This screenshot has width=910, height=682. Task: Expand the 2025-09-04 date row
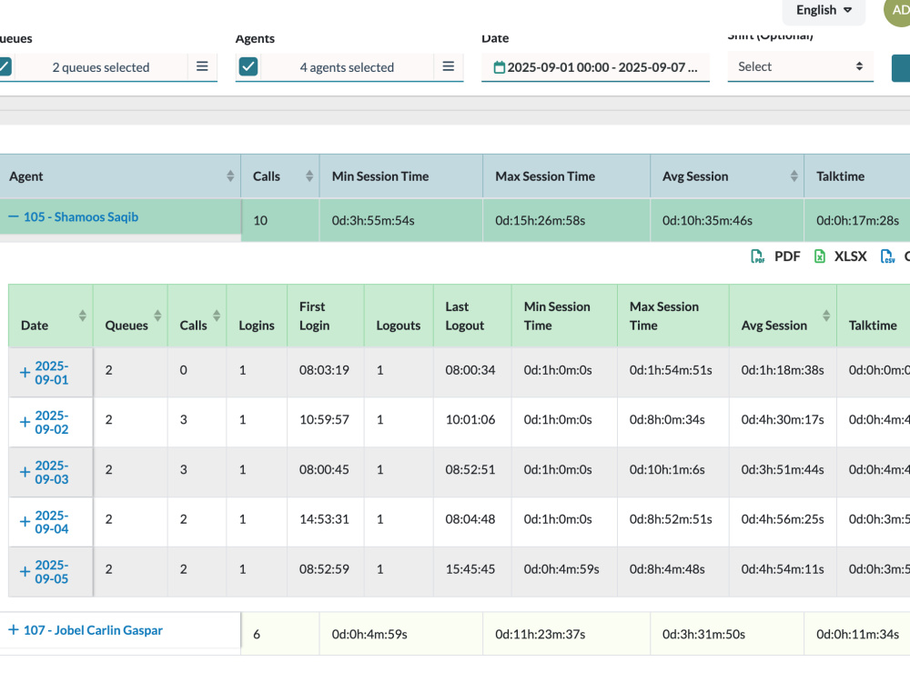click(25, 522)
